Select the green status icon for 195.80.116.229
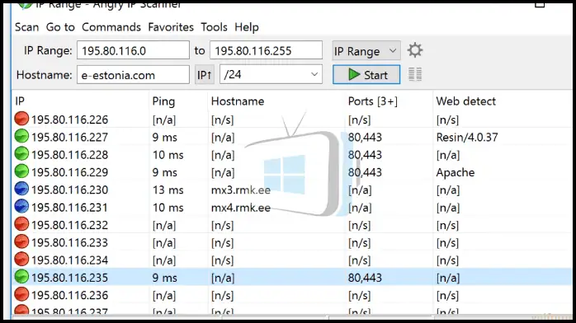 (21, 171)
